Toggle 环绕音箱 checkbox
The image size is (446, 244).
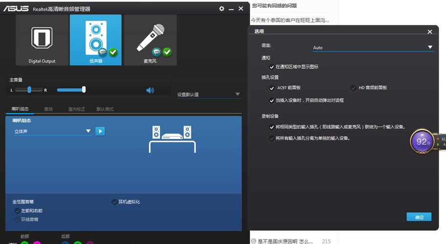[17, 220]
